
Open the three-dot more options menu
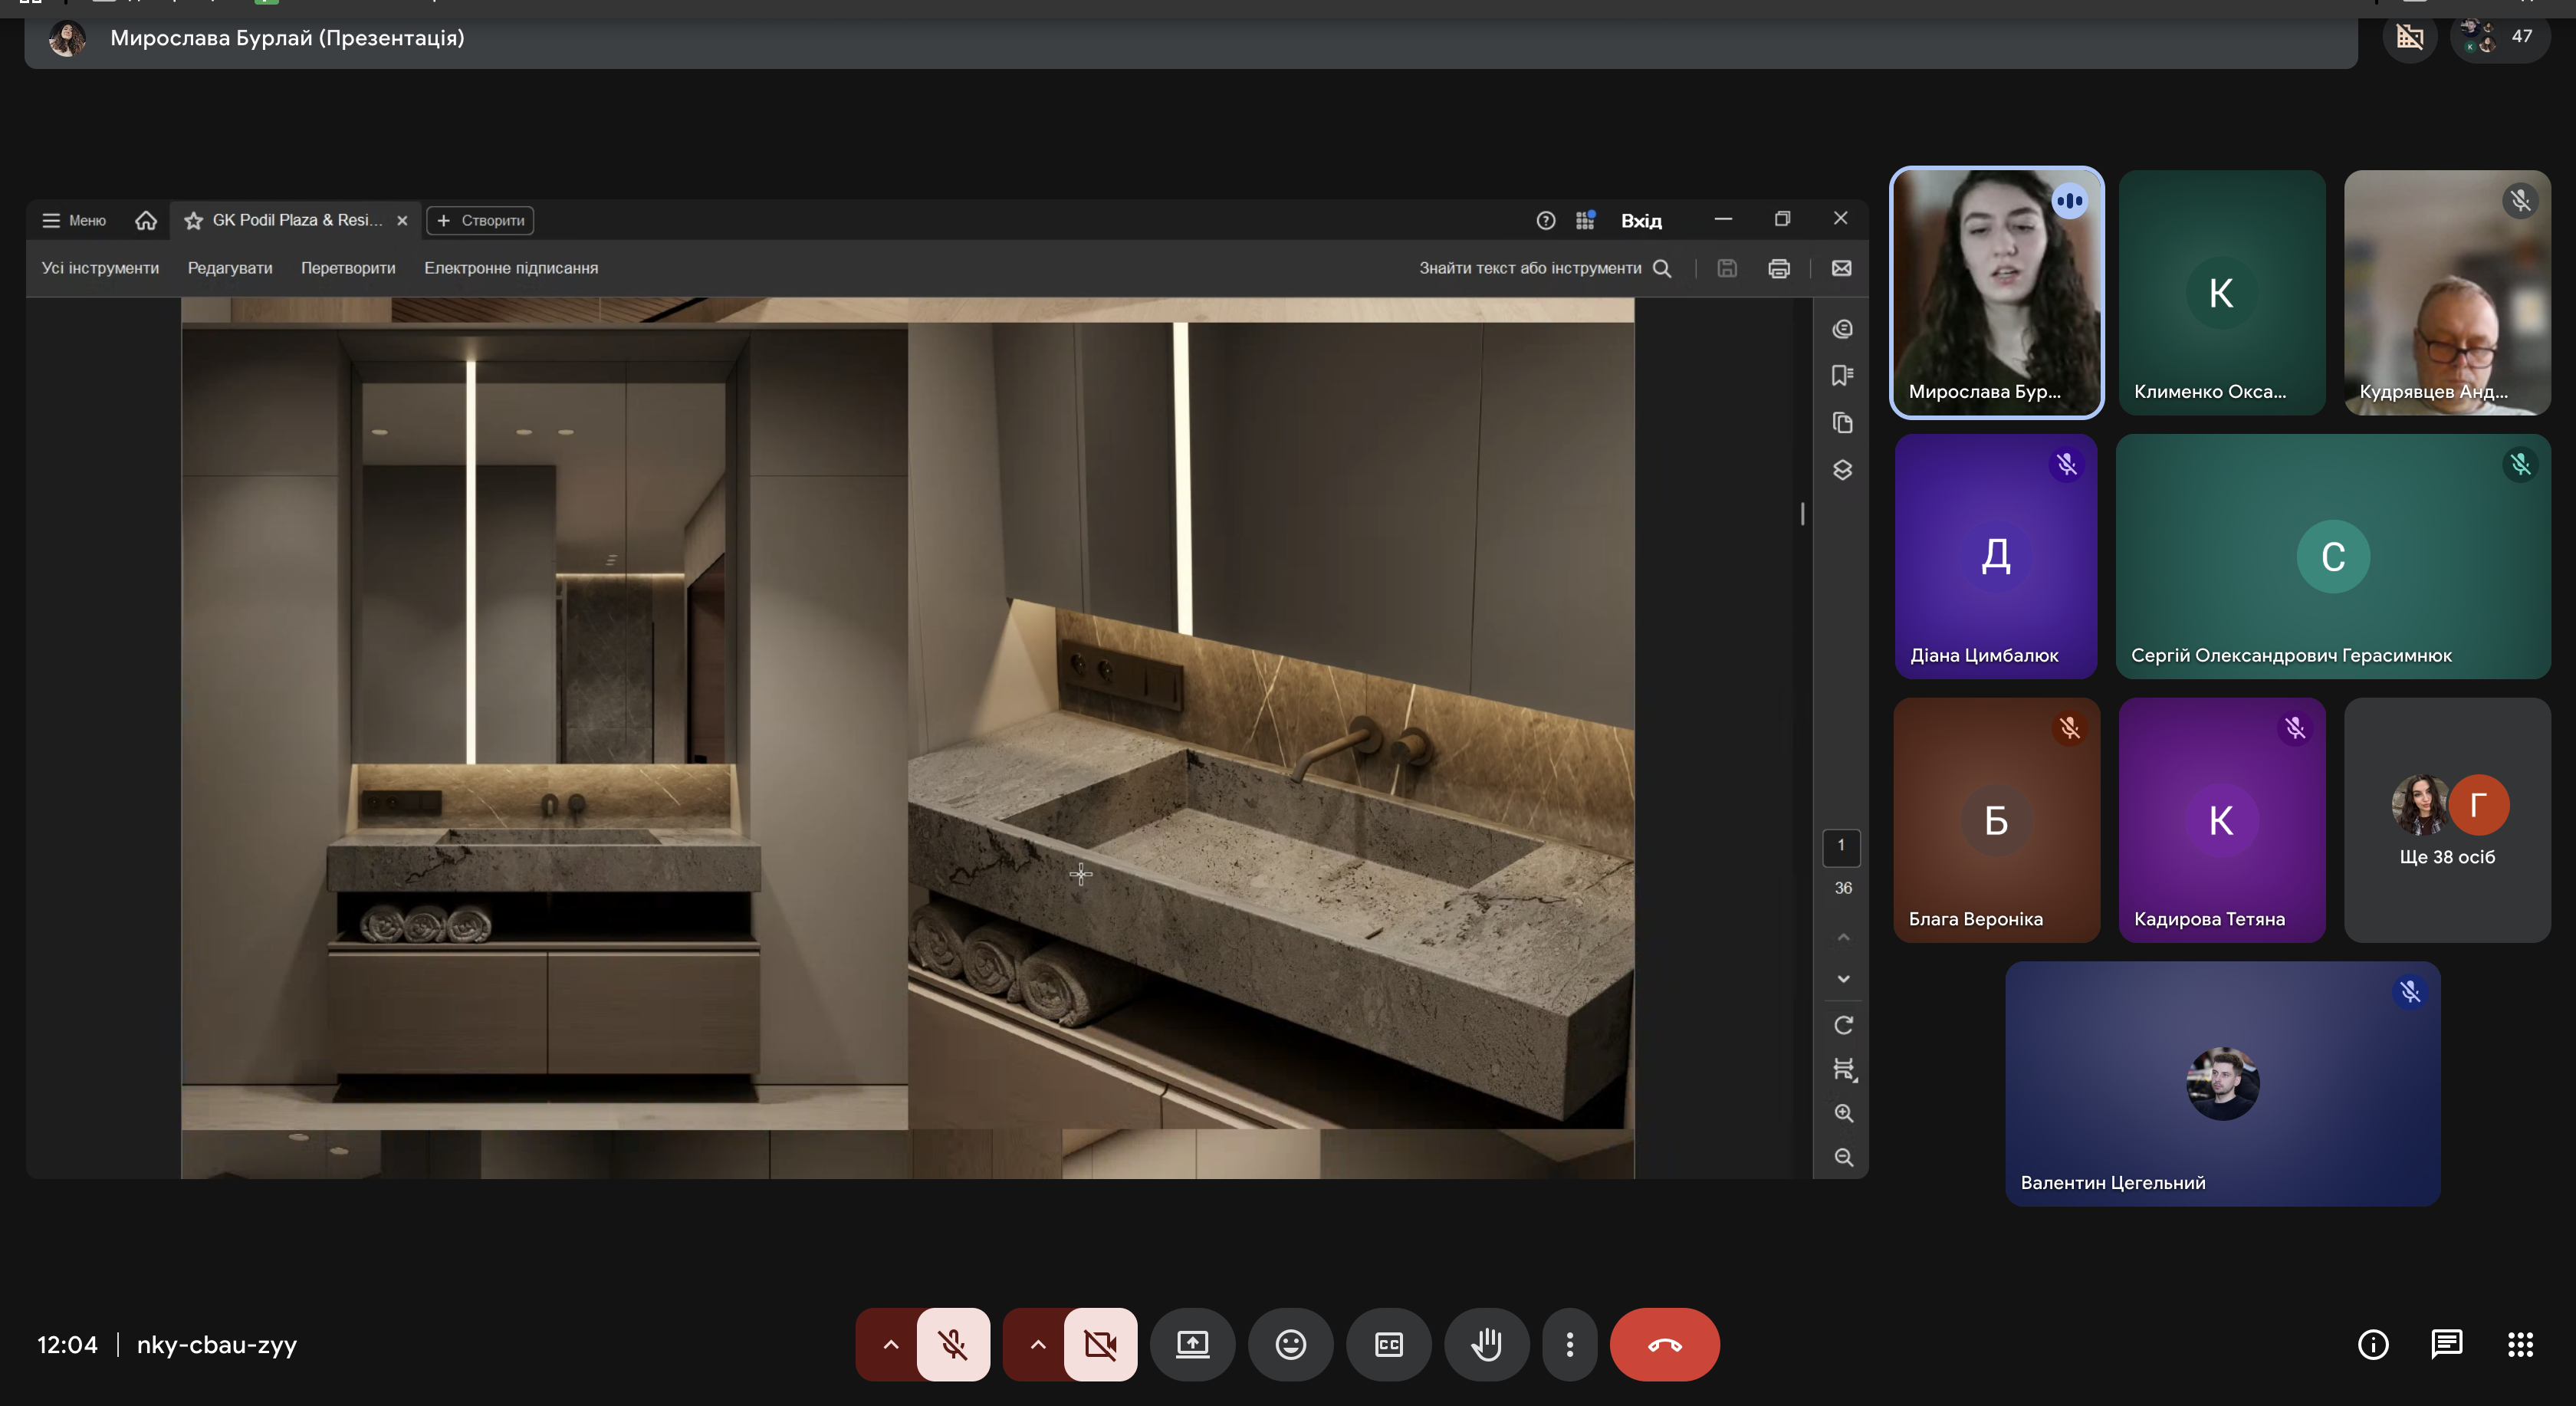(1569, 1344)
